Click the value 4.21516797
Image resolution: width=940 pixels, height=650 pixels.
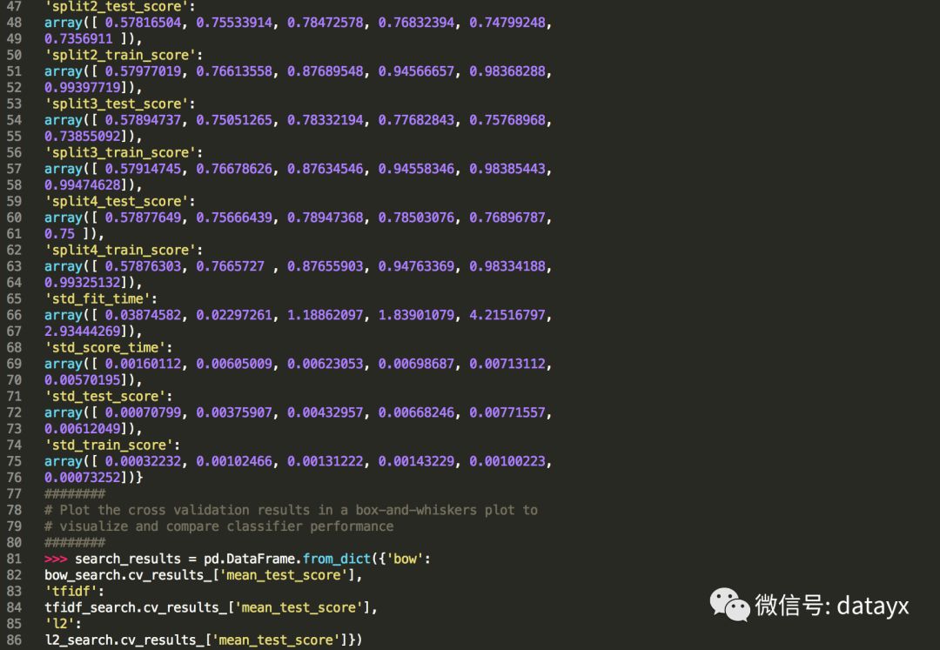pyautogui.click(x=507, y=314)
